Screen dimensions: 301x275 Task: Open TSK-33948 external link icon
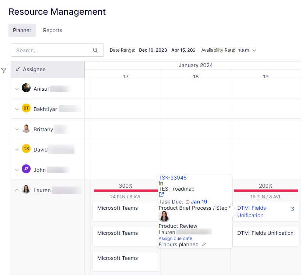[161, 194]
